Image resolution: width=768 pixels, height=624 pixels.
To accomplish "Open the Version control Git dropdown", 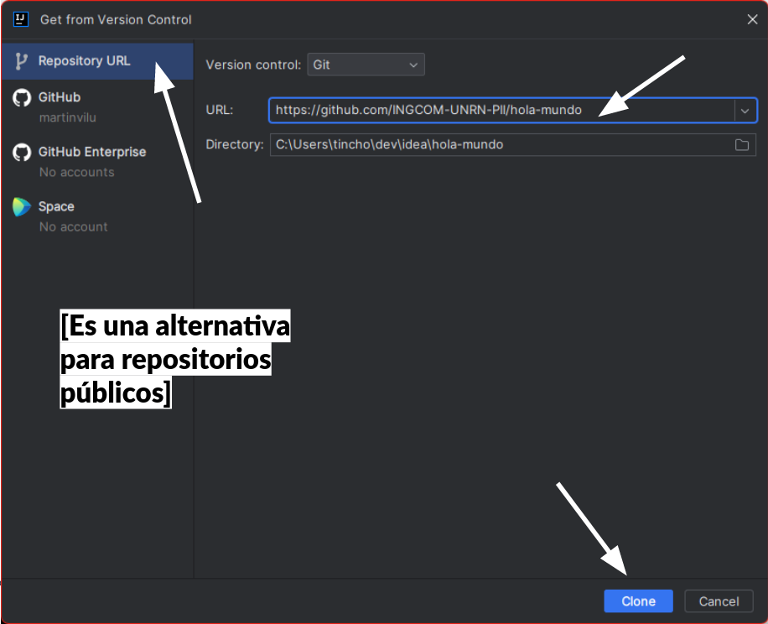I will (365, 65).
